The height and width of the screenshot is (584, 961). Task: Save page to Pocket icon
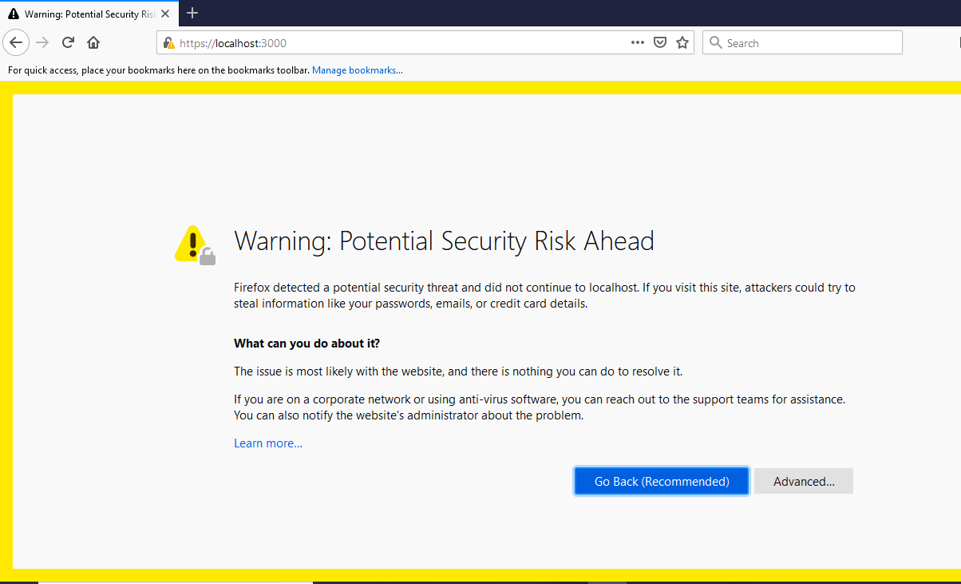(x=660, y=43)
